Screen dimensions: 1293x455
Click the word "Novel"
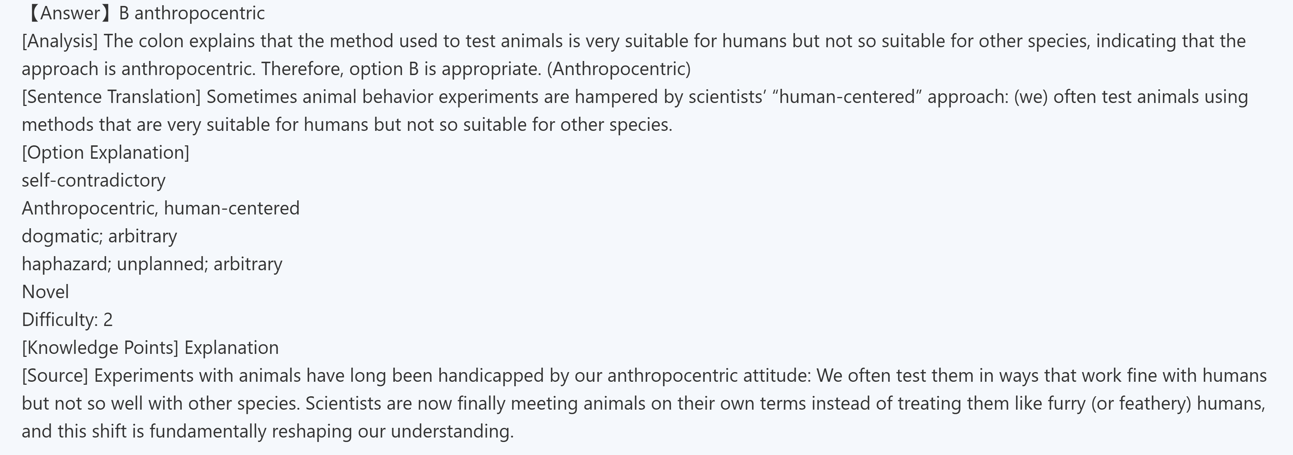click(x=45, y=292)
